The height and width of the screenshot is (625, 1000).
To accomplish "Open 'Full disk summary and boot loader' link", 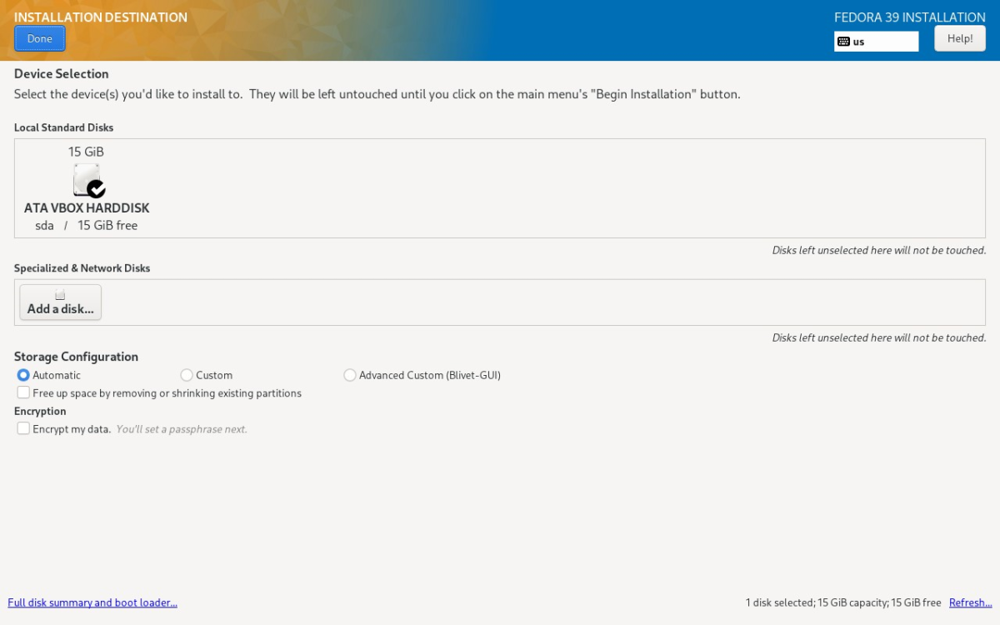I will 92,602.
